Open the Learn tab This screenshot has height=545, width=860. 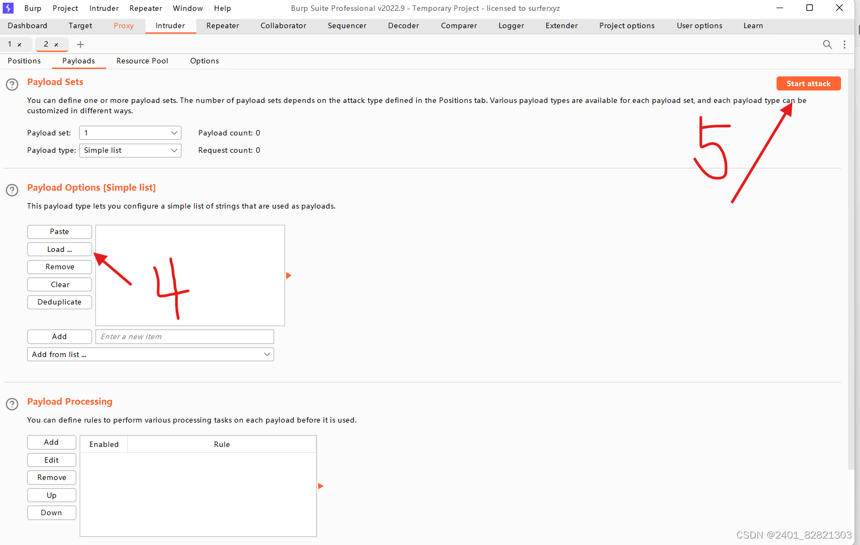click(753, 25)
